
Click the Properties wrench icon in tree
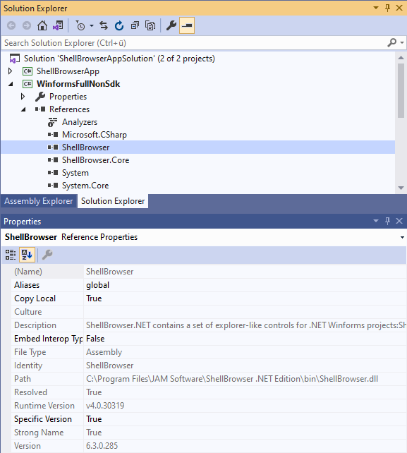tap(40, 97)
